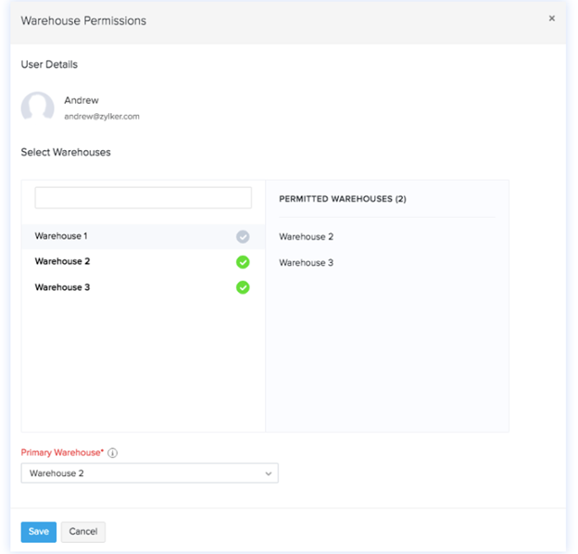The height and width of the screenshot is (554, 578).
Task: Select the Warehouse 1 list entry name
Action: (x=61, y=236)
